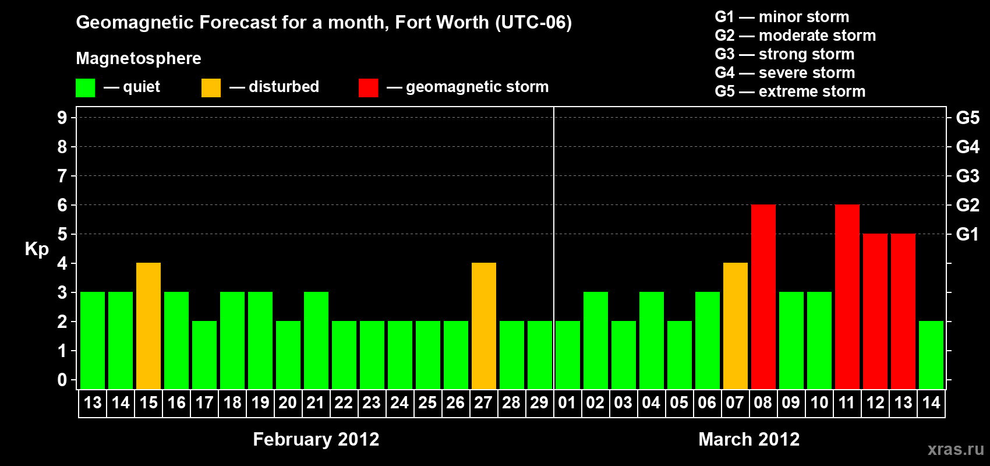
Task: Click the 'G1 — minor storm' legend line
Action: [782, 17]
